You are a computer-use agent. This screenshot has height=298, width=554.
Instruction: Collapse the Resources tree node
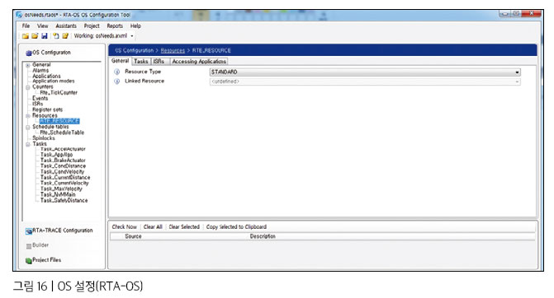28,116
